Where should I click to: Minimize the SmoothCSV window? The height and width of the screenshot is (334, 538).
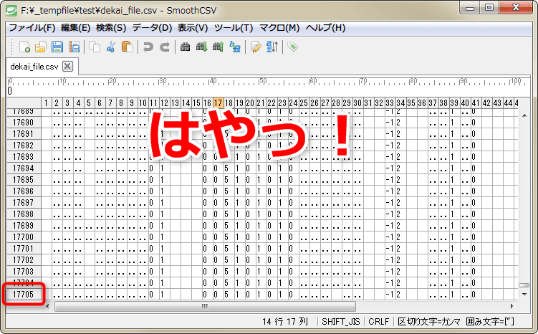[x=470, y=7]
